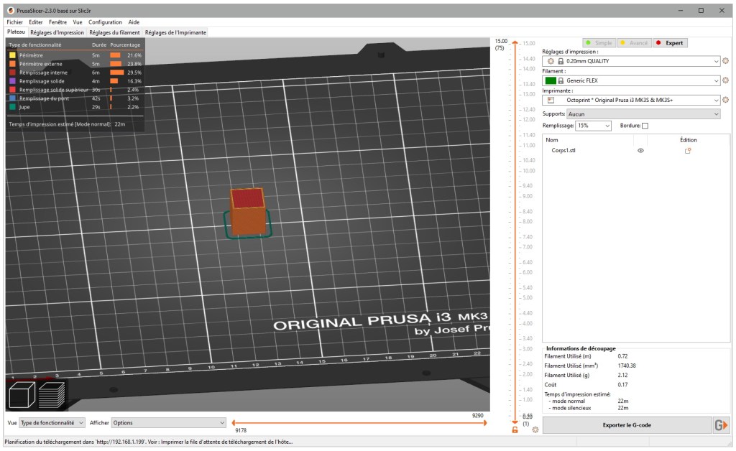Open the Vue Type de fonctionnalité dropdown
This screenshot has height=451, width=736.
point(52,423)
